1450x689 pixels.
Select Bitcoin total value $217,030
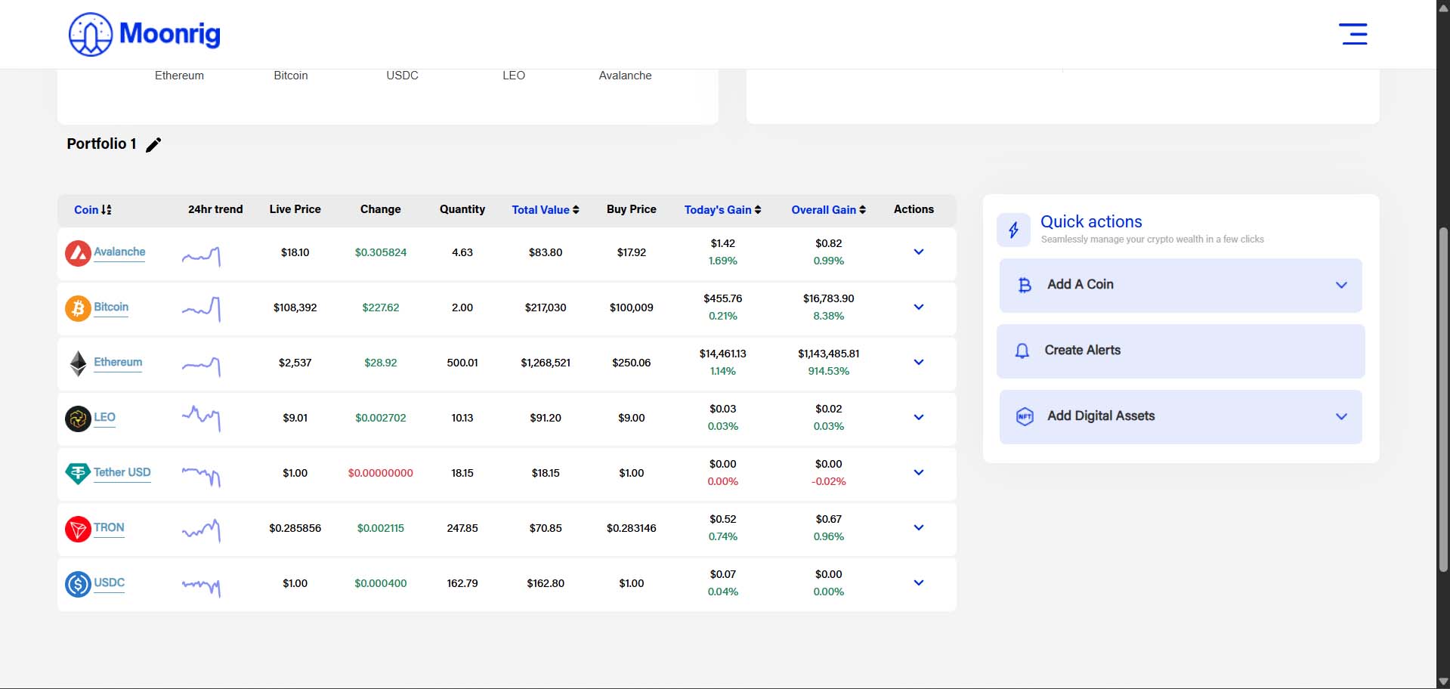tap(546, 307)
